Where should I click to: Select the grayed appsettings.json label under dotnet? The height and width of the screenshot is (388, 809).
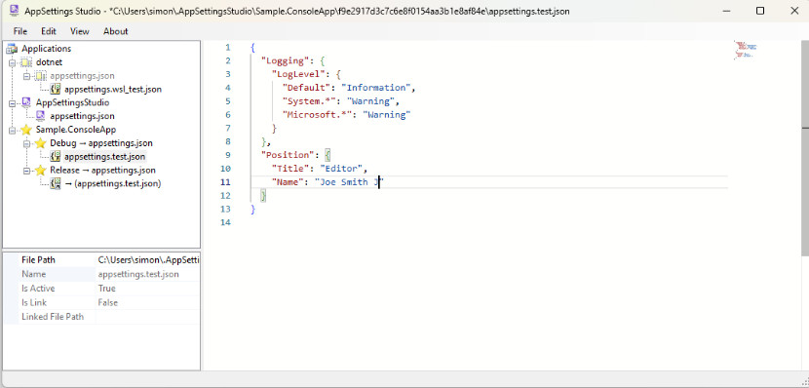pyautogui.click(x=82, y=76)
